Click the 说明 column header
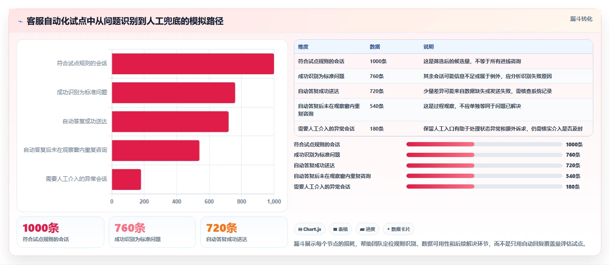 pos(428,47)
